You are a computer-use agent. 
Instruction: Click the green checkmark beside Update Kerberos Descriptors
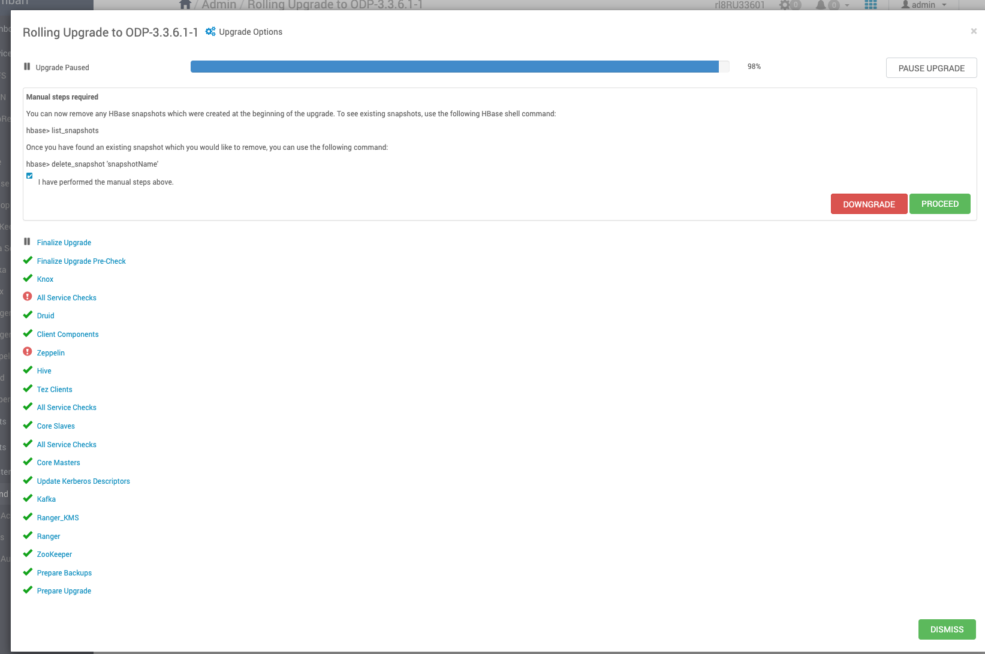28,480
